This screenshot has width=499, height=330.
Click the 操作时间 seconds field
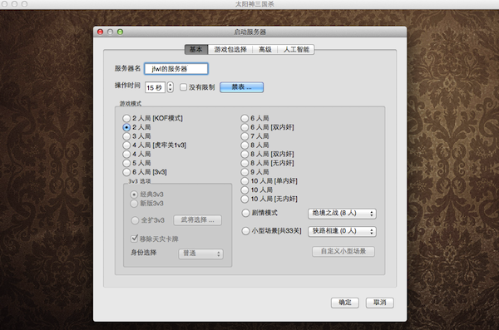pyautogui.click(x=155, y=87)
